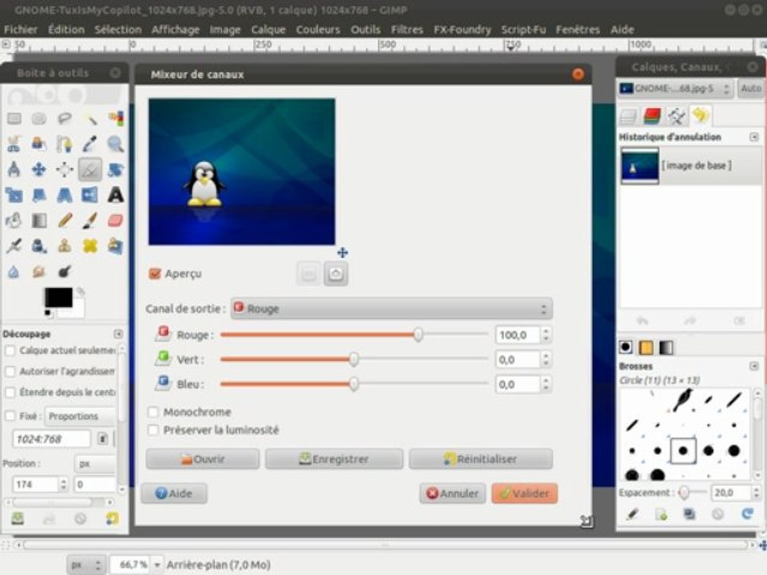This screenshot has height=575, width=767.
Task: Enable Préserver la luminosité checkbox
Action: click(153, 430)
